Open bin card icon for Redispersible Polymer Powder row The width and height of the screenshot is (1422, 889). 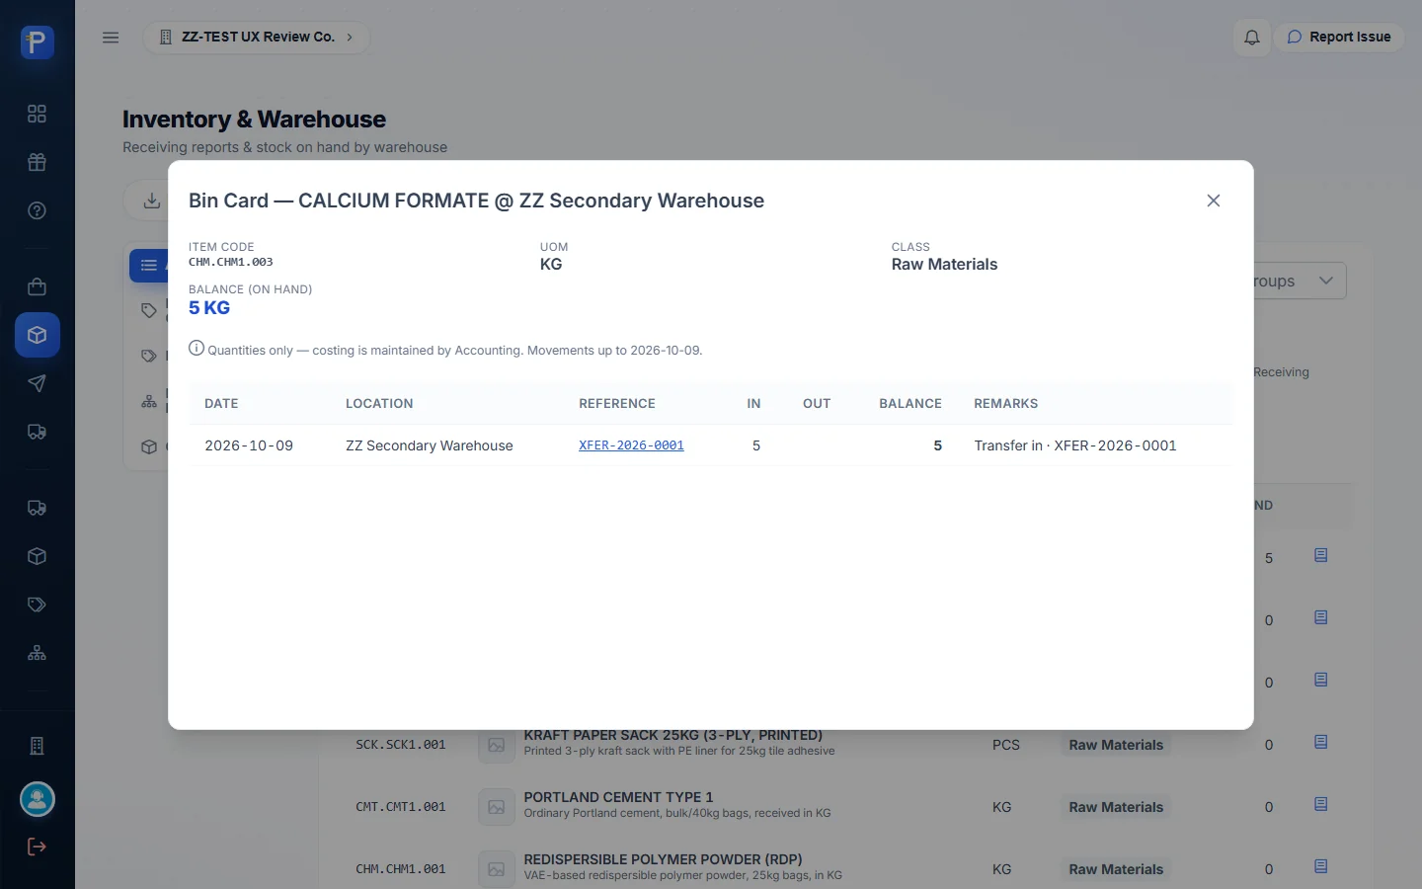(x=1320, y=866)
